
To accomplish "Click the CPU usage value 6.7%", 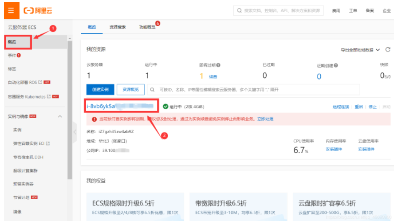I will click(x=301, y=150).
